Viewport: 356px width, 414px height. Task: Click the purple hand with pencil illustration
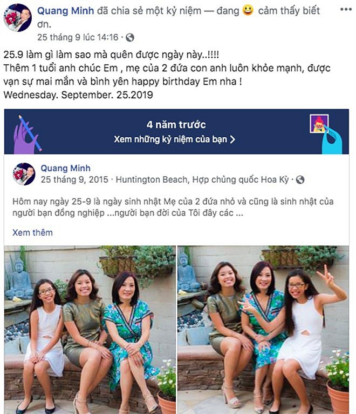pyautogui.click(x=28, y=135)
